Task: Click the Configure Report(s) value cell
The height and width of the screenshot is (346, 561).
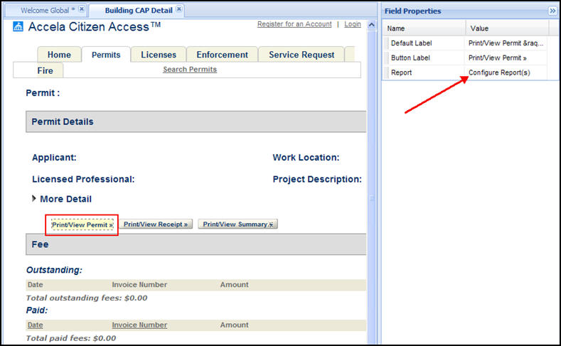Action: tap(499, 72)
